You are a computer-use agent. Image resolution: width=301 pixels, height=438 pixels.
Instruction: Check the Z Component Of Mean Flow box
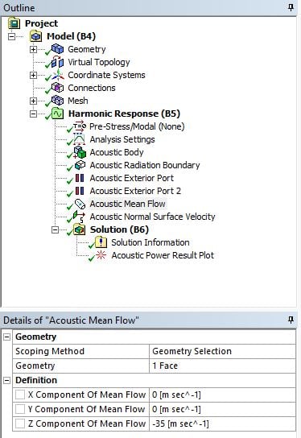[20, 424]
